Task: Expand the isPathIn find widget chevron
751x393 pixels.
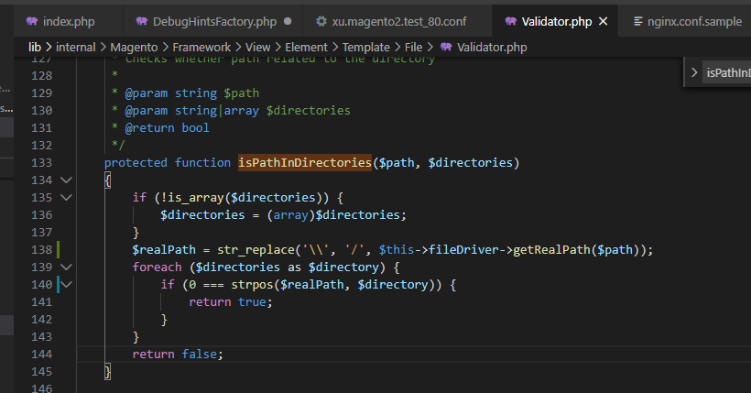Action: pyautogui.click(x=694, y=73)
